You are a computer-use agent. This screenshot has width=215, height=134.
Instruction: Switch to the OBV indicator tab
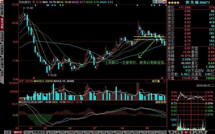pyautogui.click(x=62, y=132)
